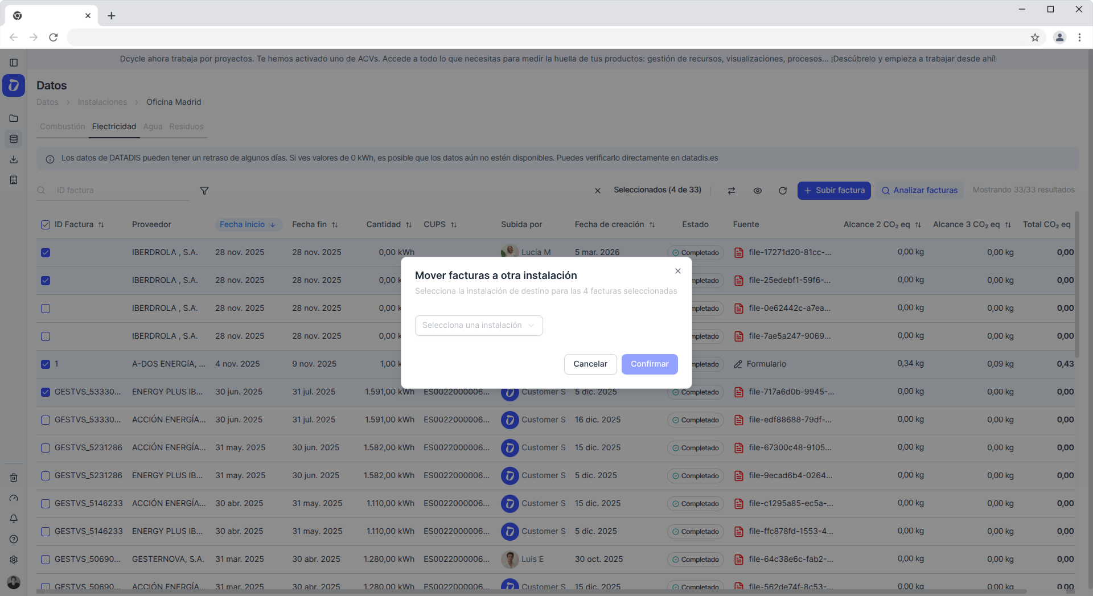
Task: Refresh the invoices list with the reload icon
Action: [x=783, y=191]
